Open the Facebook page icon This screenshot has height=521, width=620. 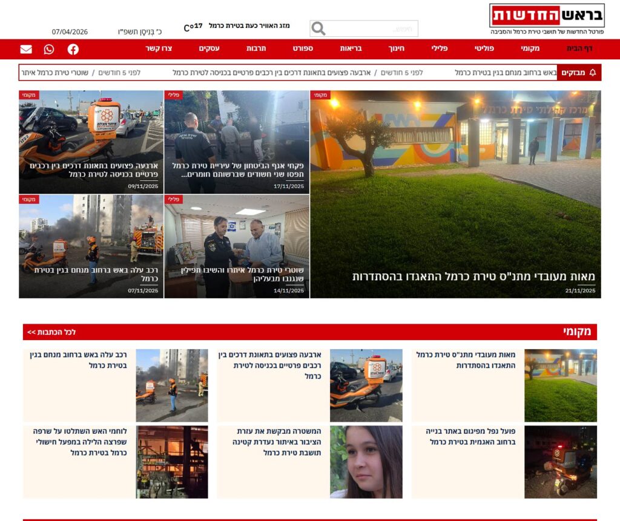pyautogui.click(x=73, y=49)
